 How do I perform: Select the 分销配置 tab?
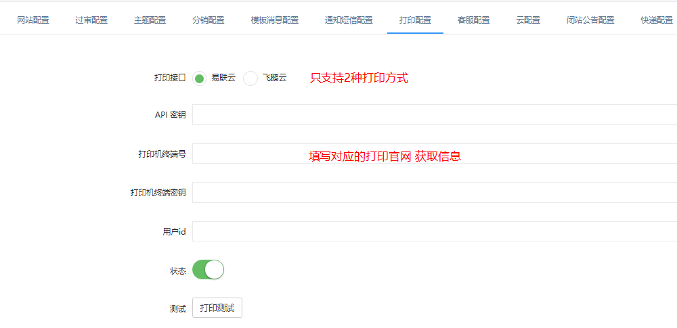click(208, 20)
